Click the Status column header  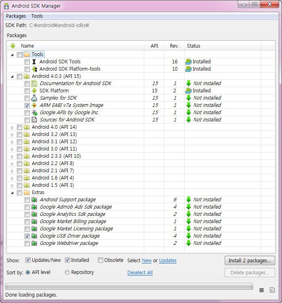point(223,46)
